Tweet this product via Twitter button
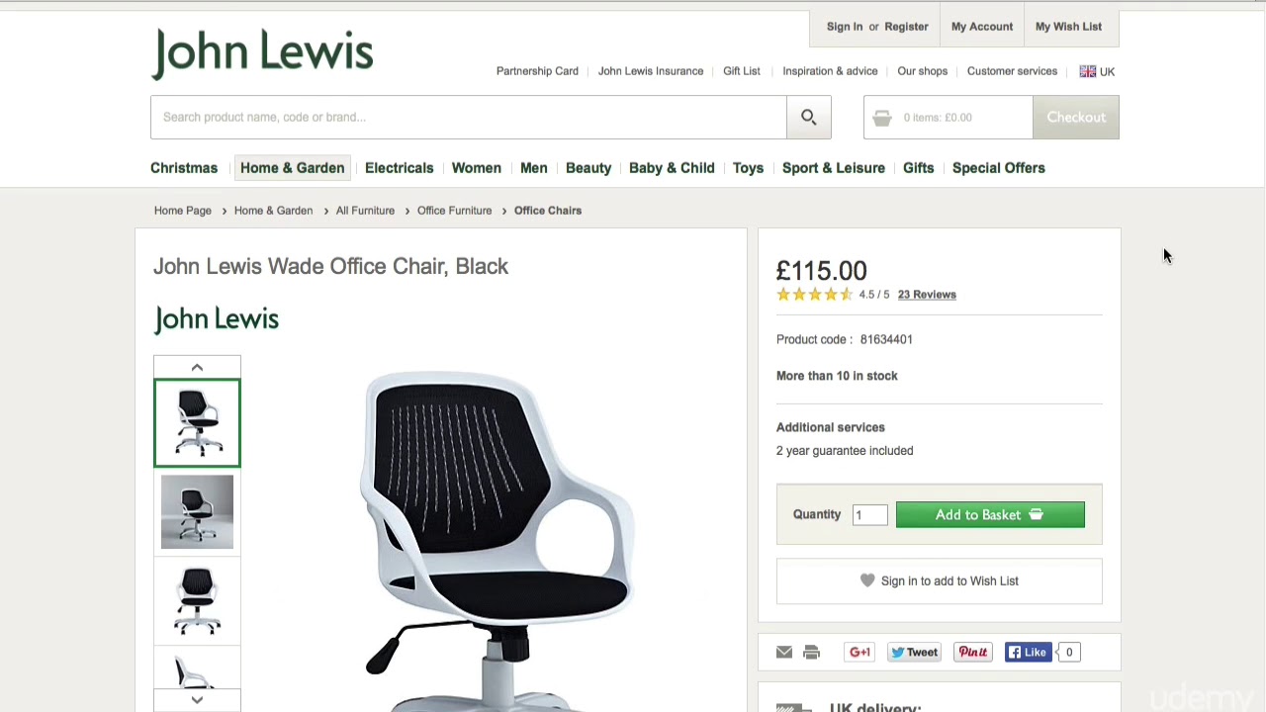This screenshot has width=1266, height=712. (914, 652)
